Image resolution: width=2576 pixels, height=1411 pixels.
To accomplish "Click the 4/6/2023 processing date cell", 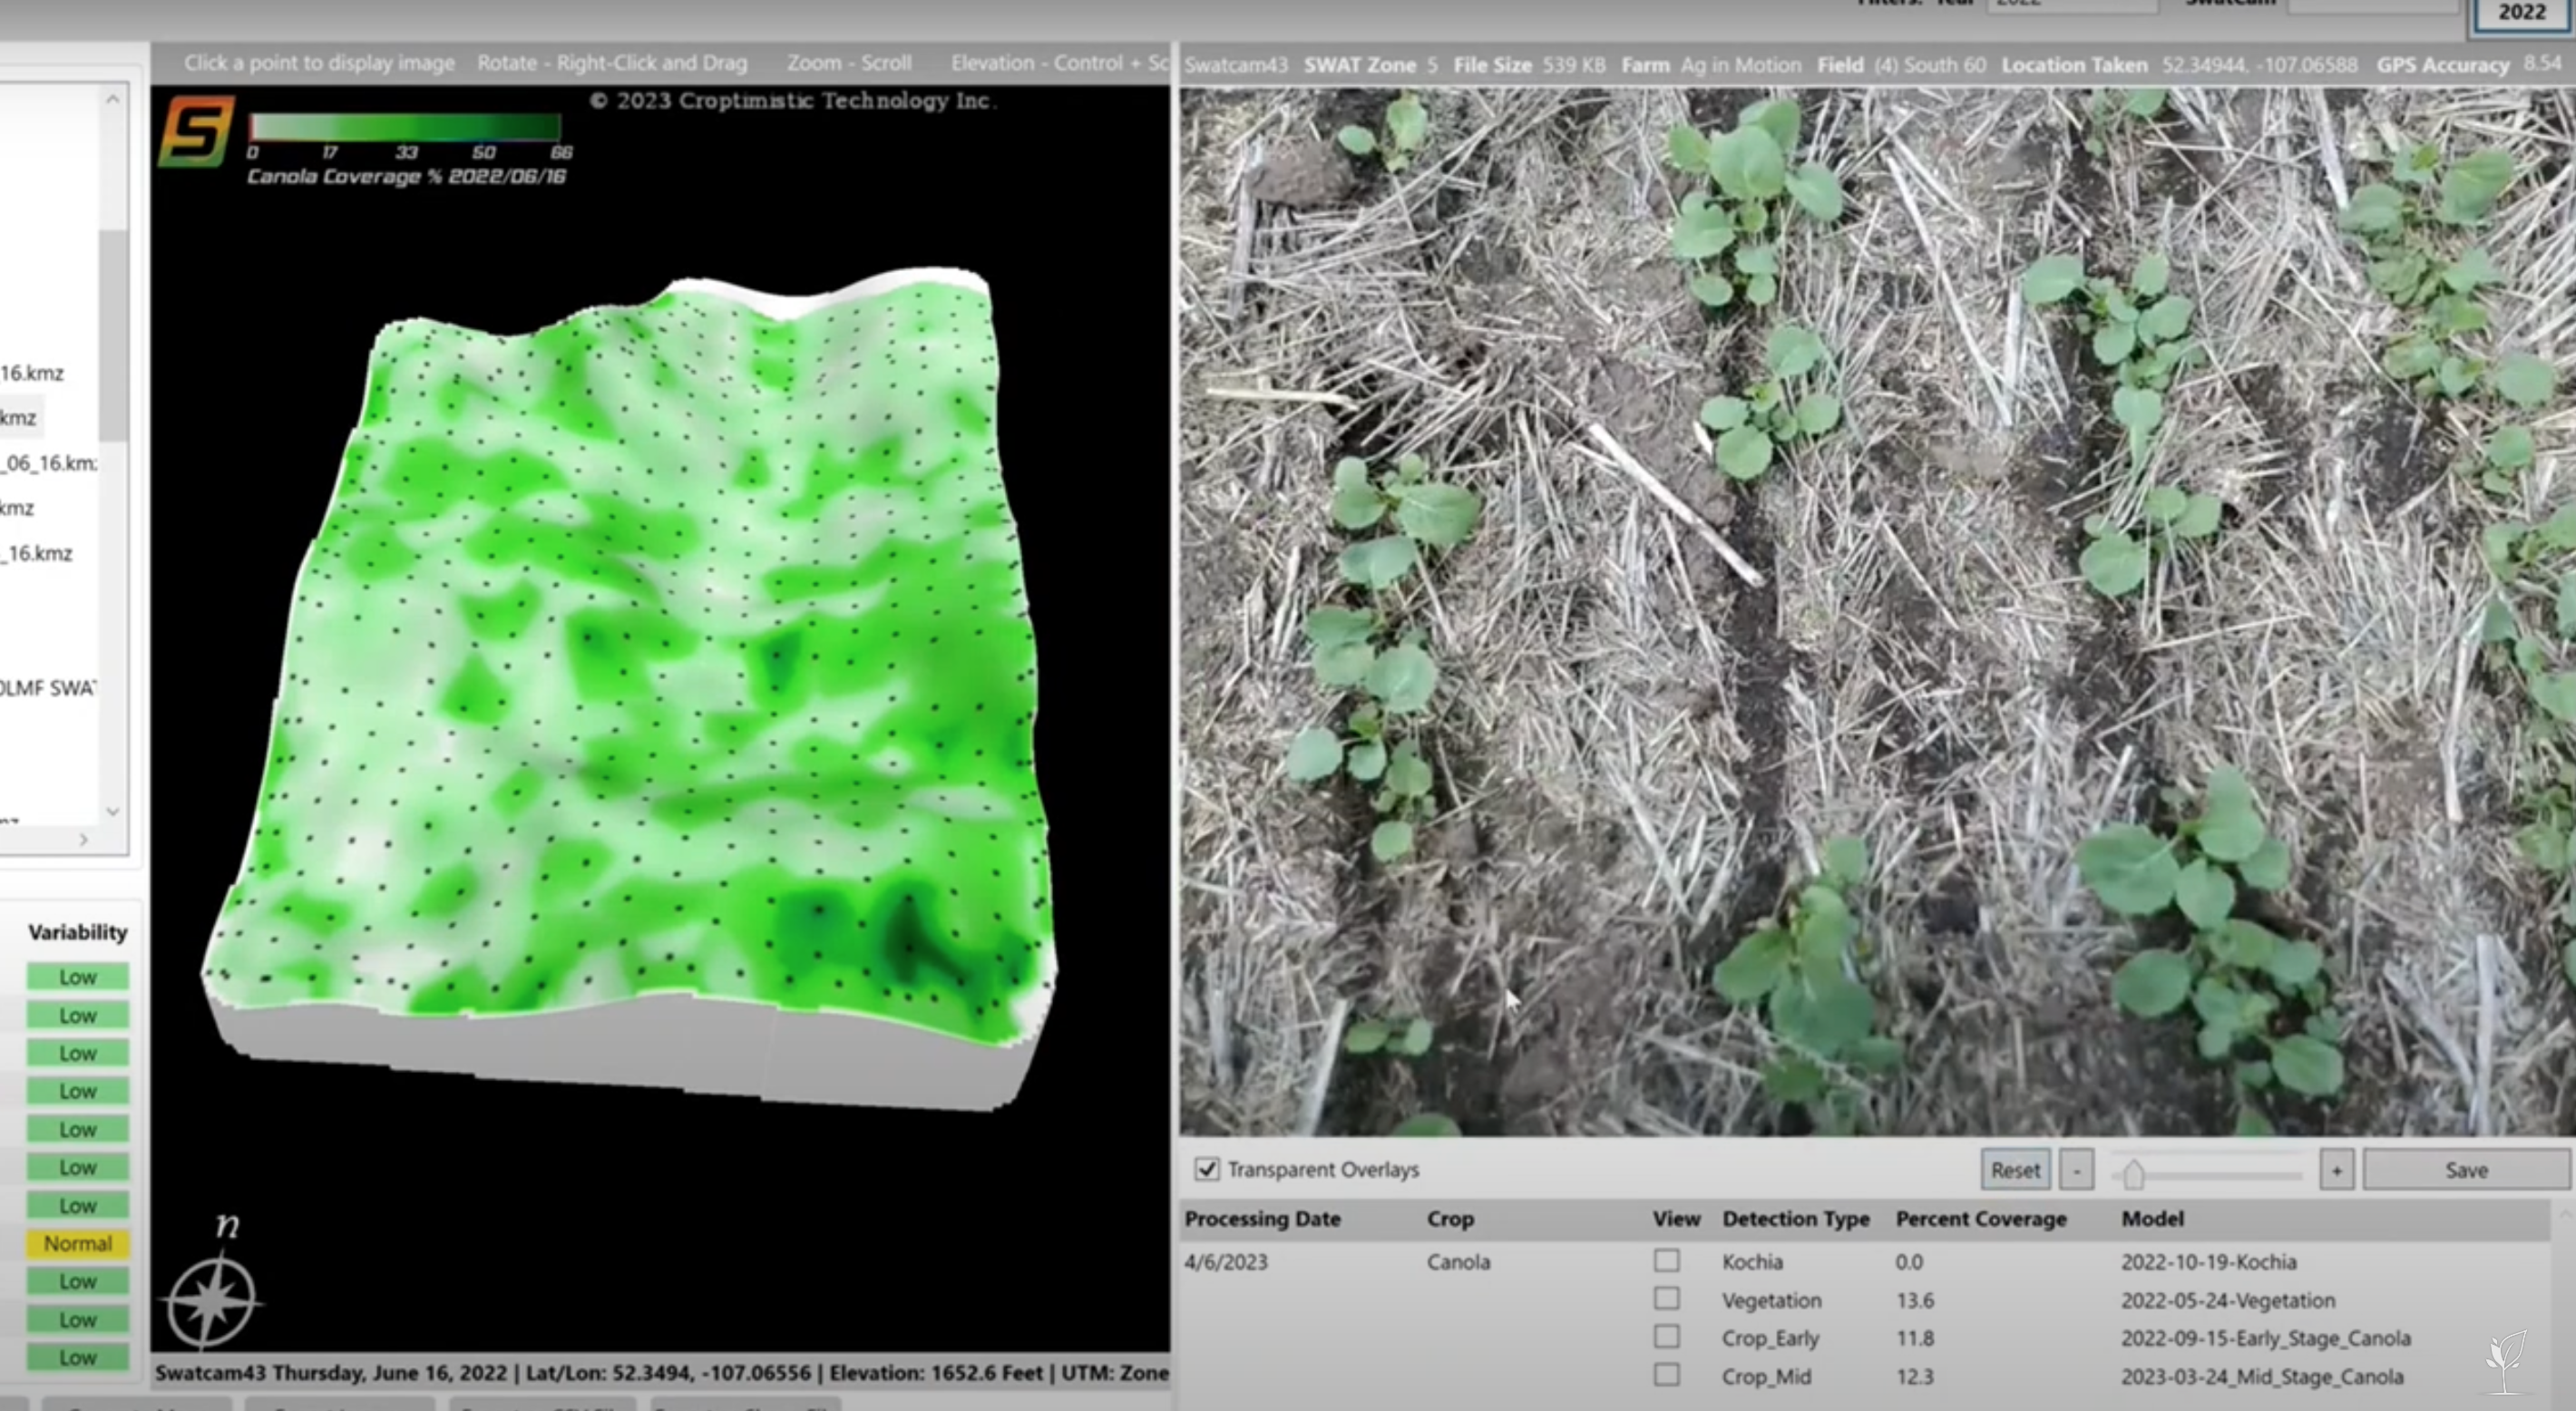I will point(1226,1262).
